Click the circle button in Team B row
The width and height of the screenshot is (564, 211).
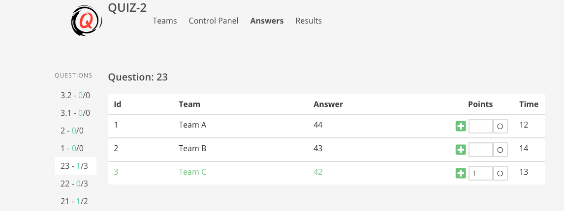[500, 150]
